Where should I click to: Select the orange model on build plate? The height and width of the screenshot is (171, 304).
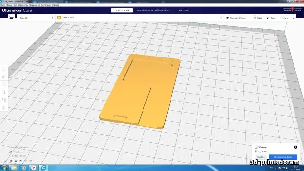point(140,91)
